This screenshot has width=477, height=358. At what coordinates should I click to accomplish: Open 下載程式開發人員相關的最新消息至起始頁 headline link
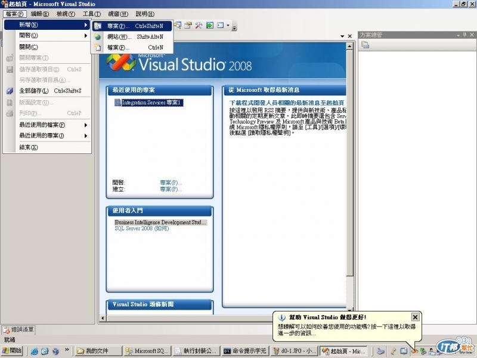(287, 103)
